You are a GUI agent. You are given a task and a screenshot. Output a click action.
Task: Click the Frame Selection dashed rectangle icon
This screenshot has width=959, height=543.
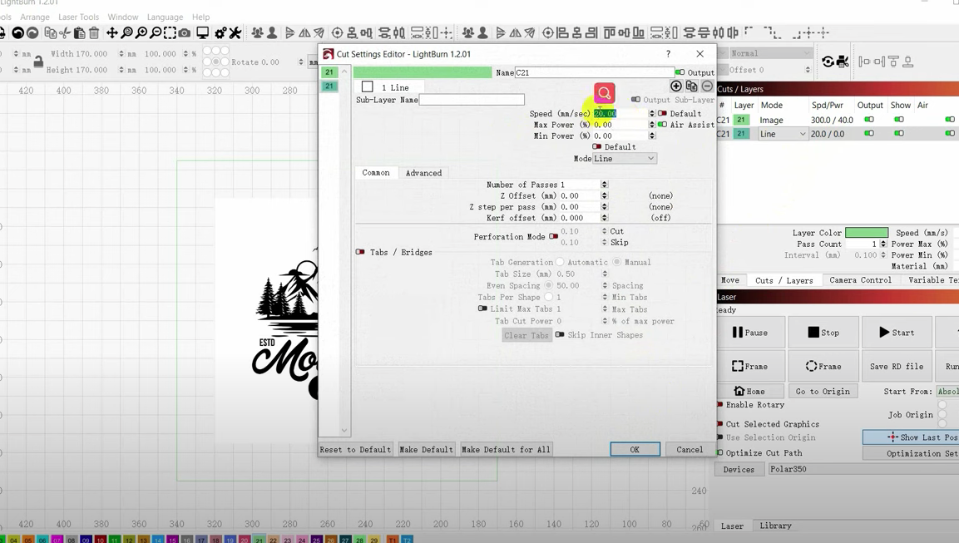coord(170,33)
